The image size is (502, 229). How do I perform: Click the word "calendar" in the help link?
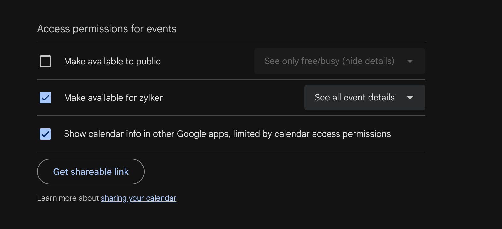[x=161, y=198]
